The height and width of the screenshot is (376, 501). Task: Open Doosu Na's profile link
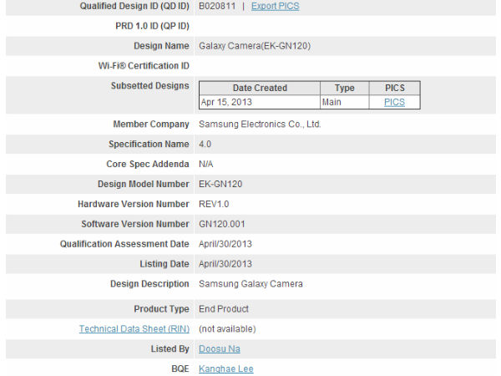pyautogui.click(x=219, y=348)
